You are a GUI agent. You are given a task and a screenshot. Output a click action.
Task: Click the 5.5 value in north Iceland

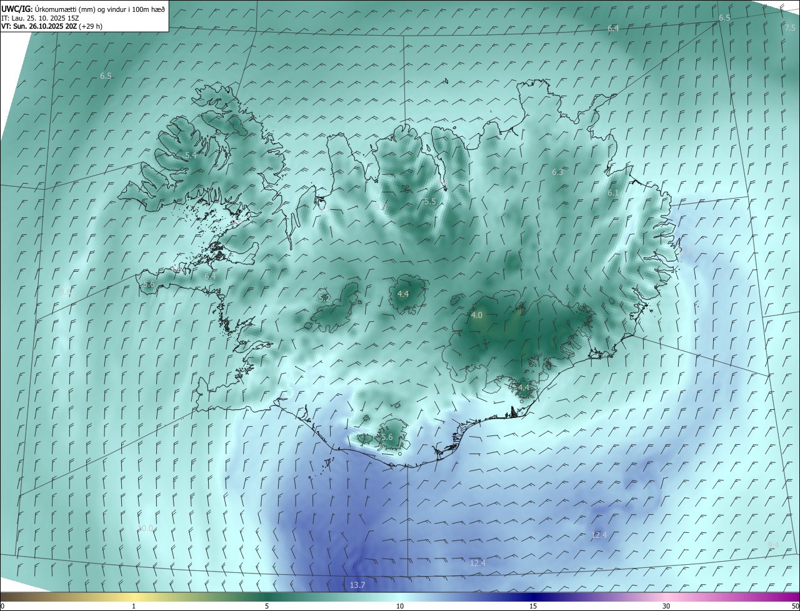point(429,202)
